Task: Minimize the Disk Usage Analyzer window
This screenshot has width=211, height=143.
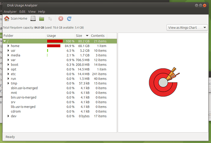Action: coord(196,5)
